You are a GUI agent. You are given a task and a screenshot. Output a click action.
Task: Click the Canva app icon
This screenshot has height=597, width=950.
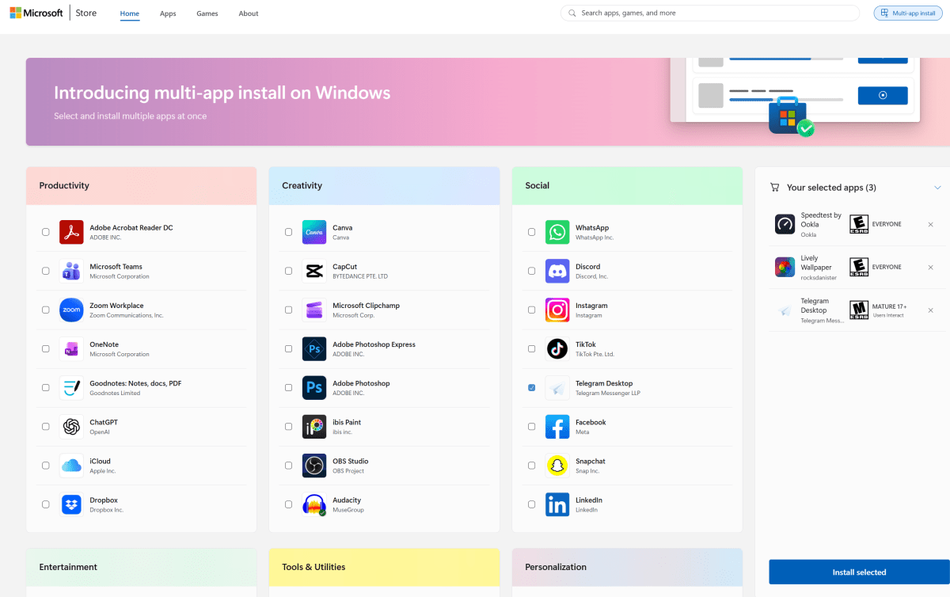coord(314,231)
